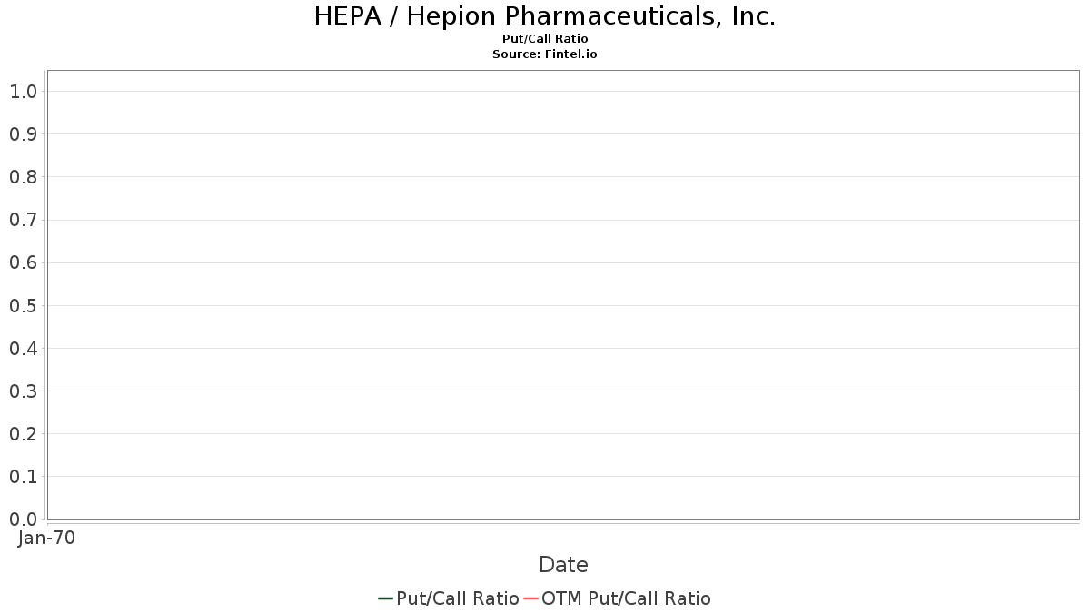Image resolution: width=1090 pixels, height=613 pixels.
Task: Click the 0.0 y-axis label
Action: point(23,519)
